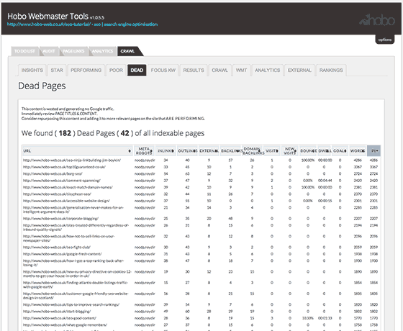Switch to the TO DO LIST tab
The height and width of the screenshot is (331, 403).
coord(24,51)
